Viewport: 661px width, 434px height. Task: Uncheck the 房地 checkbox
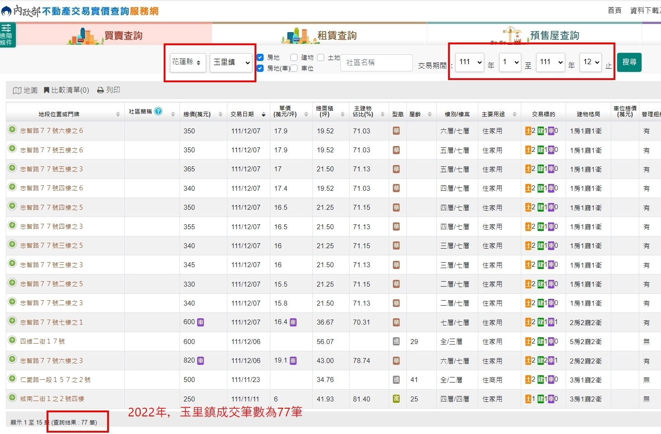coord(260,57)
